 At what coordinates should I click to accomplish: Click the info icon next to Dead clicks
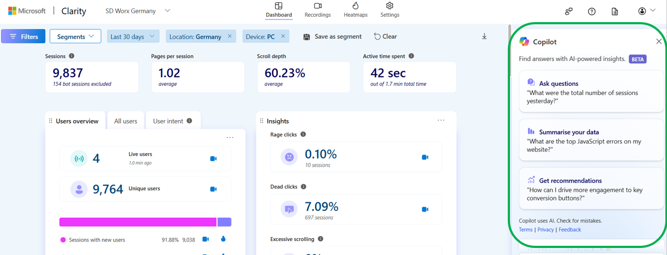click(303, 187)
